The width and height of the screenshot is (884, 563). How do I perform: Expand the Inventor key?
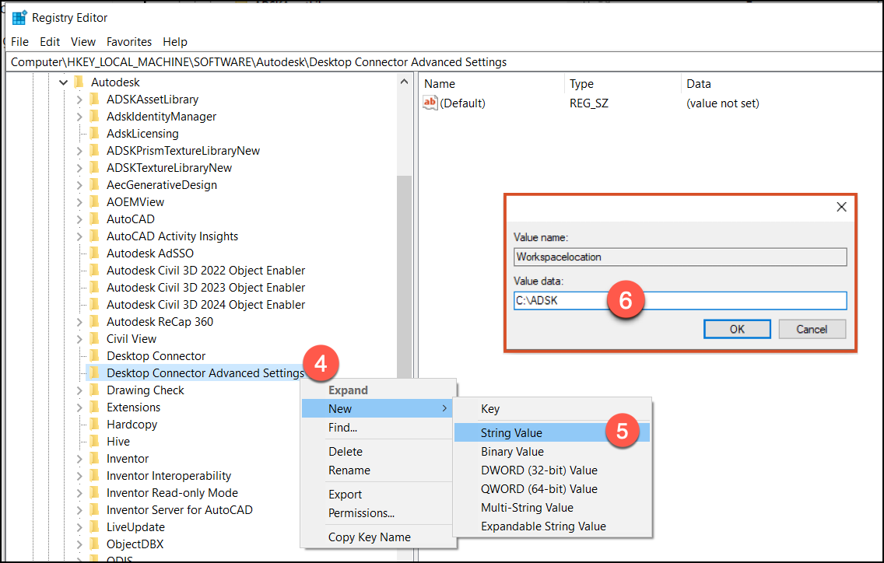pyautogui.click(x=79, y=459)
